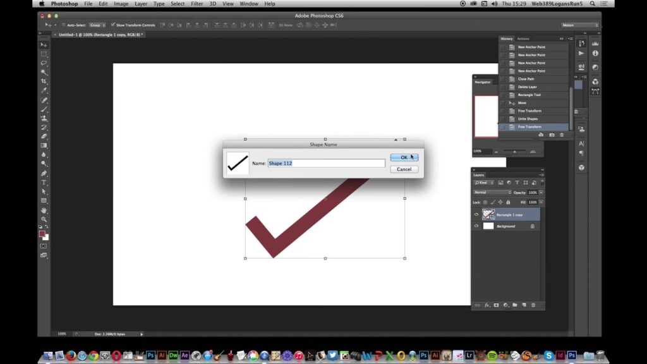Select the Zoom tool
The width and height of the screenshot is (647, 364).
point(44,219)
